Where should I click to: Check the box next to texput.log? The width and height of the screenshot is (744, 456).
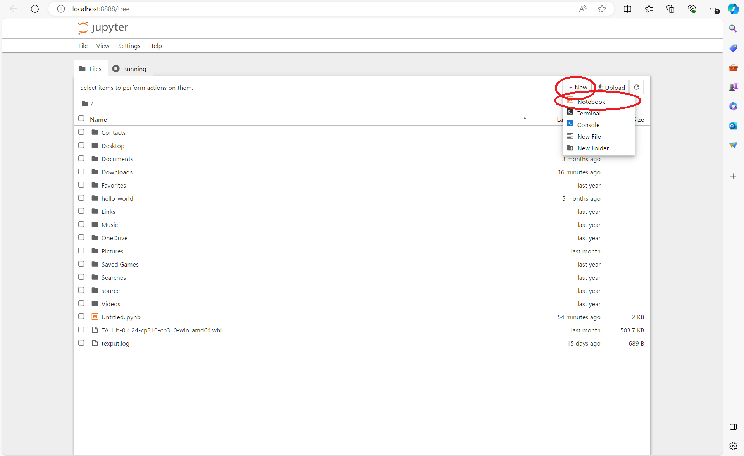tap(81, 343)
